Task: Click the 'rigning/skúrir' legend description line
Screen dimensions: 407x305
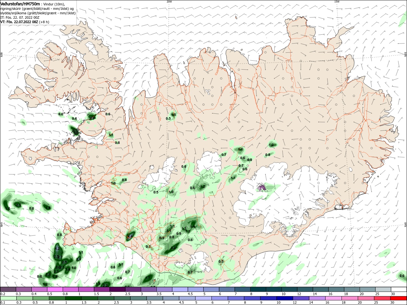Action: coord(37,9)
